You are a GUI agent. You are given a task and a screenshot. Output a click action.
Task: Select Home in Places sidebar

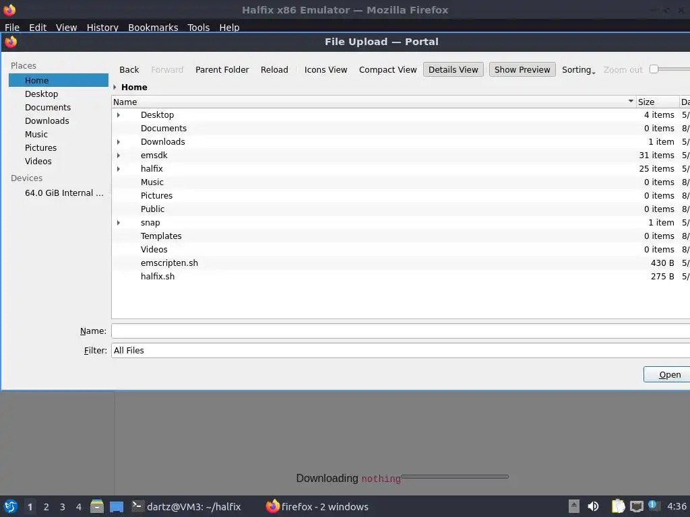[59, 81]
